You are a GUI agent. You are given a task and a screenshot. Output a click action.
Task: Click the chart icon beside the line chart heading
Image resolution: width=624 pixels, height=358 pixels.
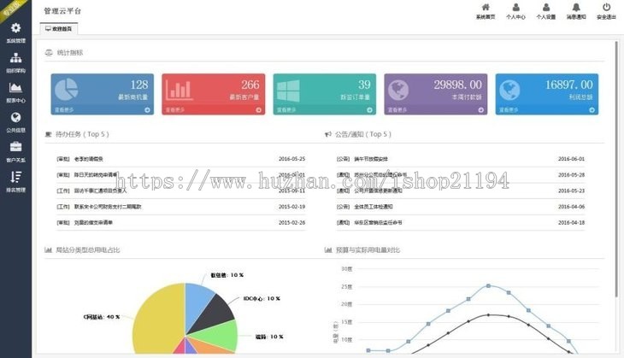point(328,250)
